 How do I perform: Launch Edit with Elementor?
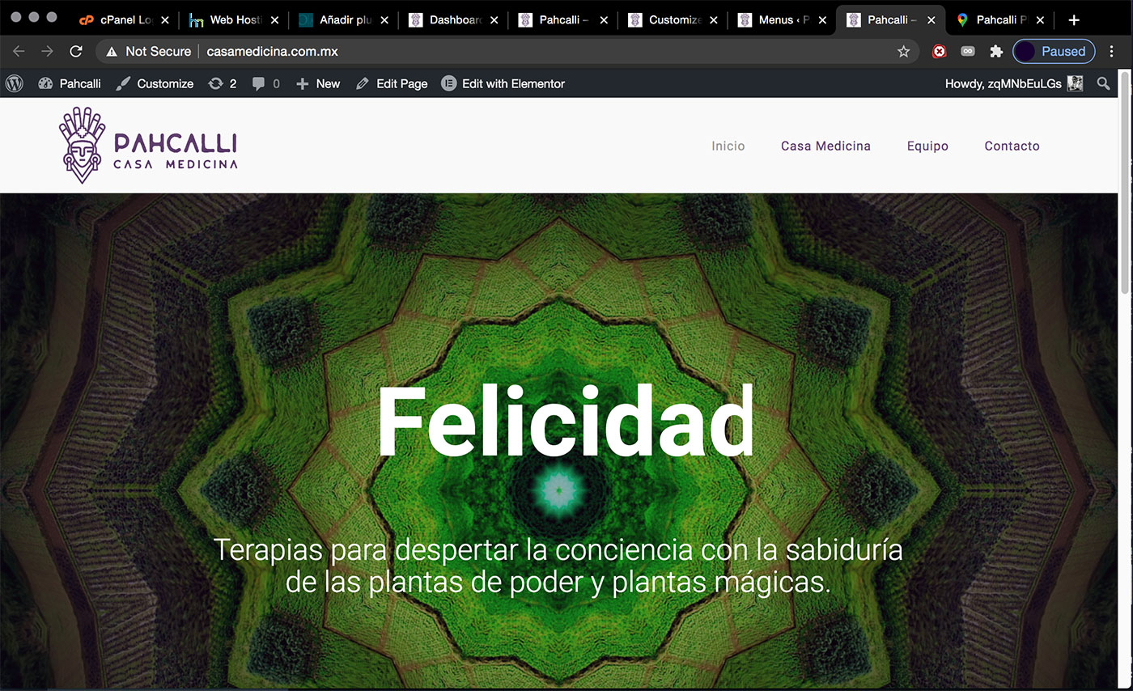pos(503,83)
